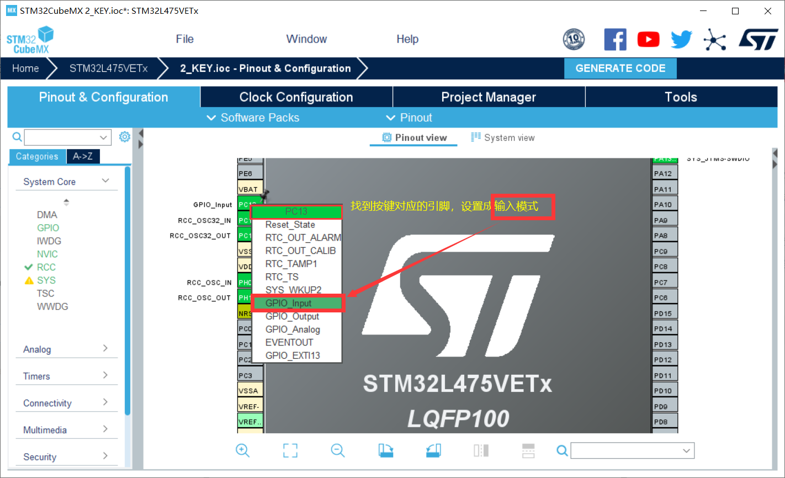Click the ST community network icon
This screenshot has width=785, height=478.
coord(715,40)
